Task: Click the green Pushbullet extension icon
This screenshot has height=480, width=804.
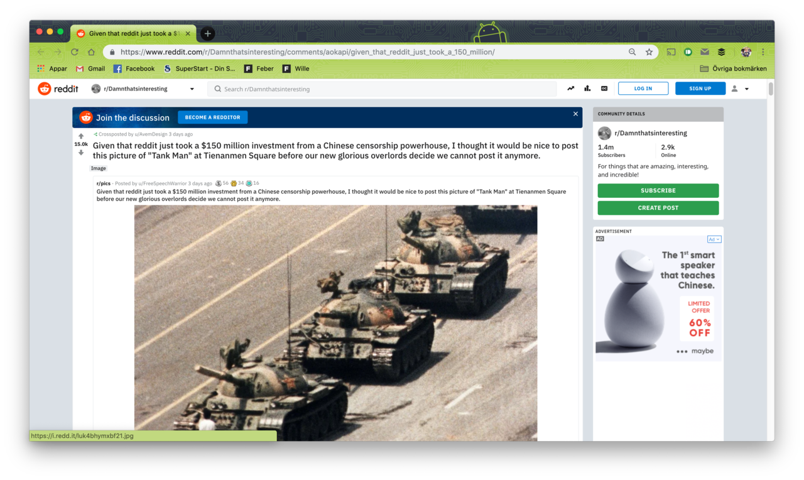Action: 688,52
